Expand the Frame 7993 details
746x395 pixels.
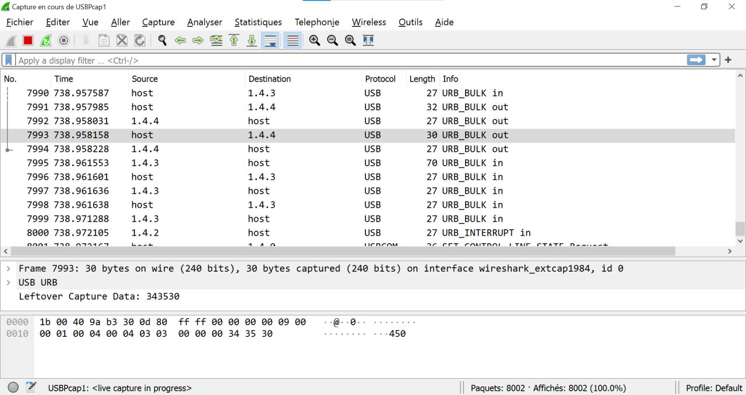point(8,269)
